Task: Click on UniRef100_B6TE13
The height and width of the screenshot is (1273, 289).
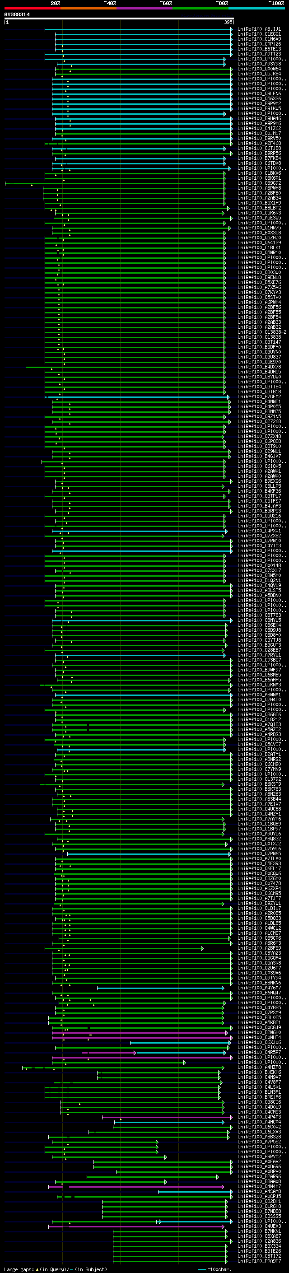Action: click(259, 49)
